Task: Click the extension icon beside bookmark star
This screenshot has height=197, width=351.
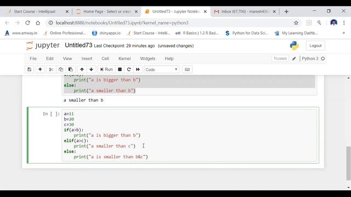Action: click(x=309, y=23)
